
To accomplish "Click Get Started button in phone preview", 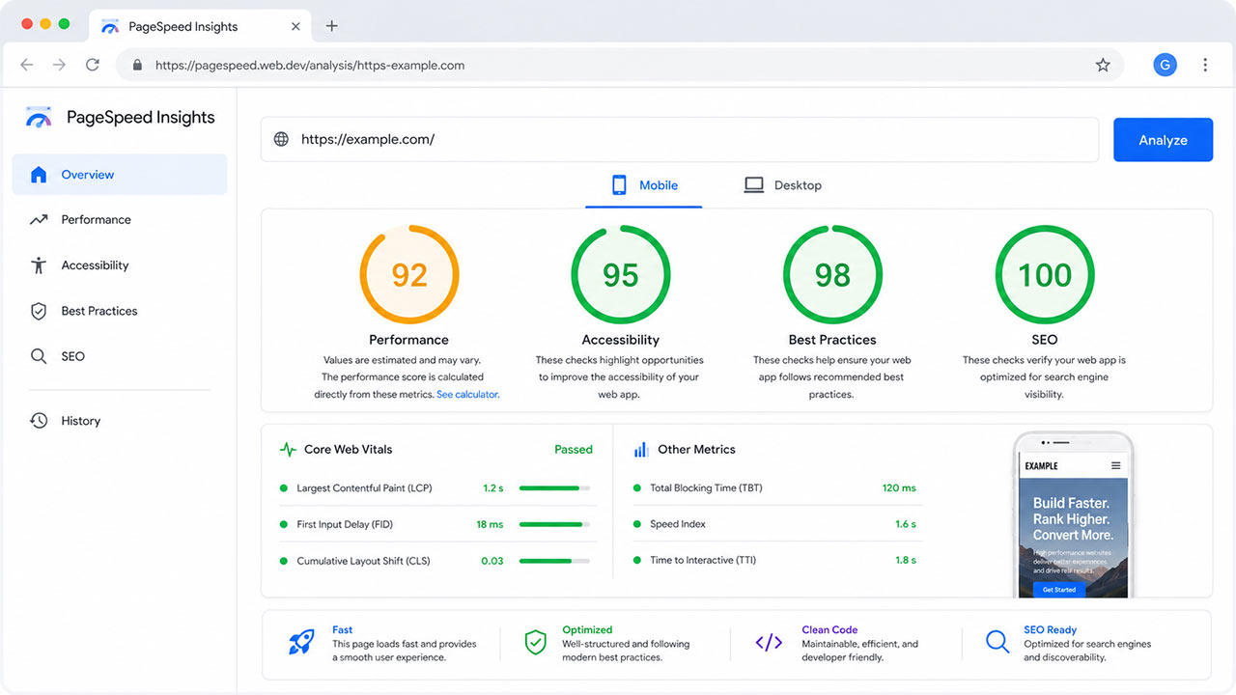I will click(1058, 589).
